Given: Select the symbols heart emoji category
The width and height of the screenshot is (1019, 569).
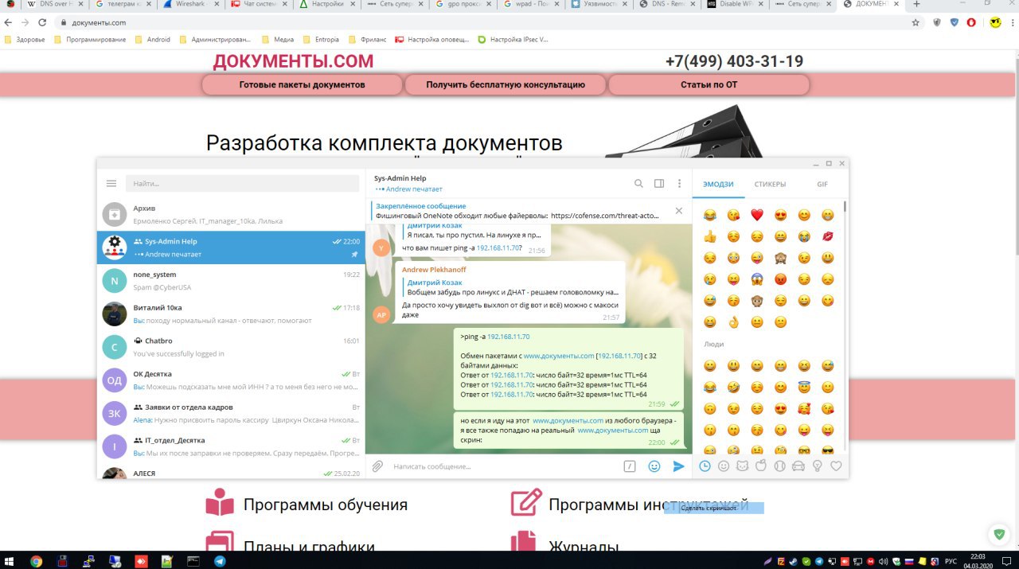Looking at the screenshot, I should pyautogui.click(x=836, y=466).
